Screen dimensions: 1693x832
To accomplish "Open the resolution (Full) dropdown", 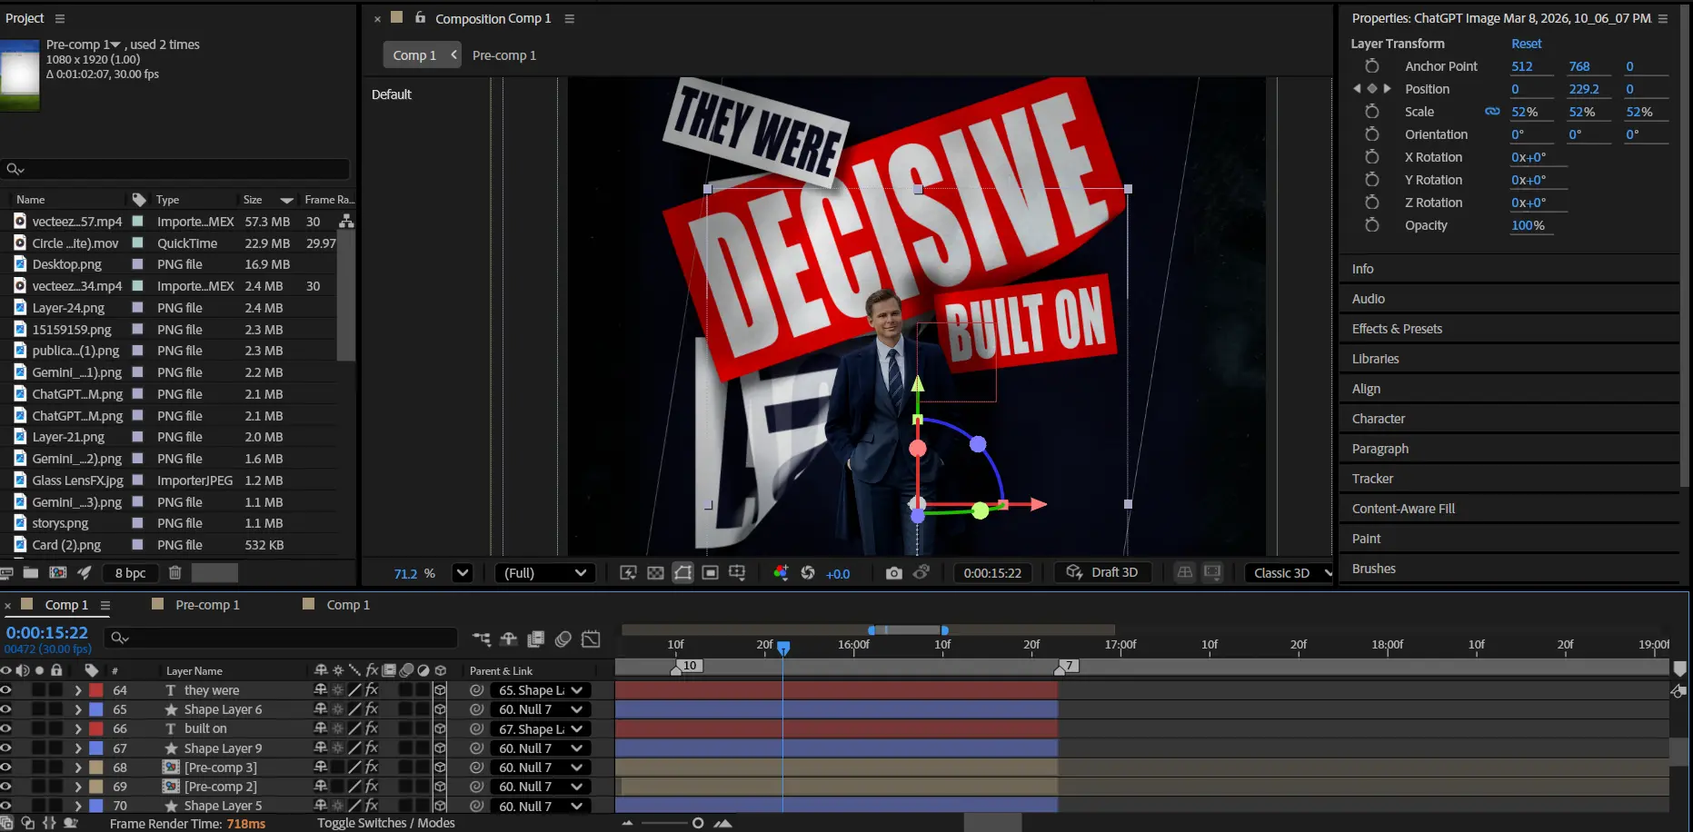I will (544, 573).
